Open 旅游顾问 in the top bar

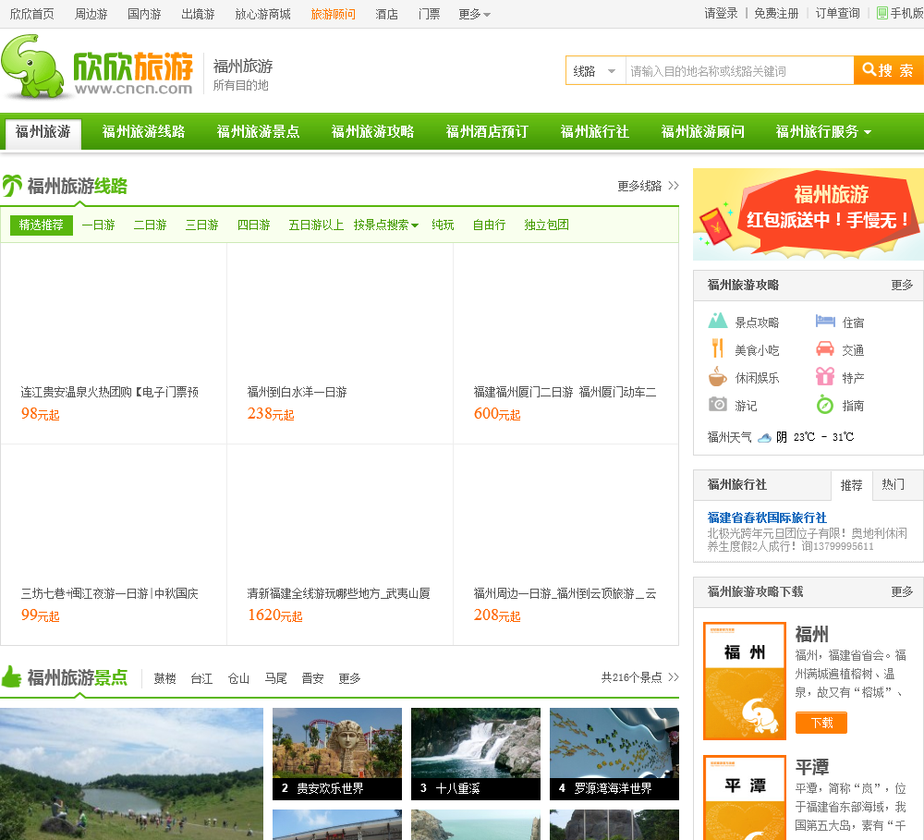(x=333, y=14)
